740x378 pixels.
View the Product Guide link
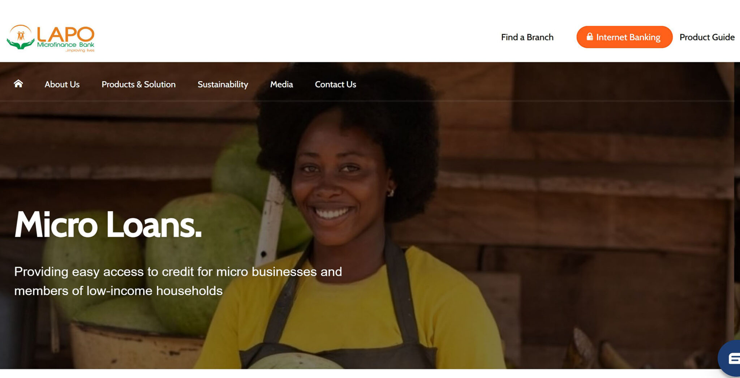[707, 37]
